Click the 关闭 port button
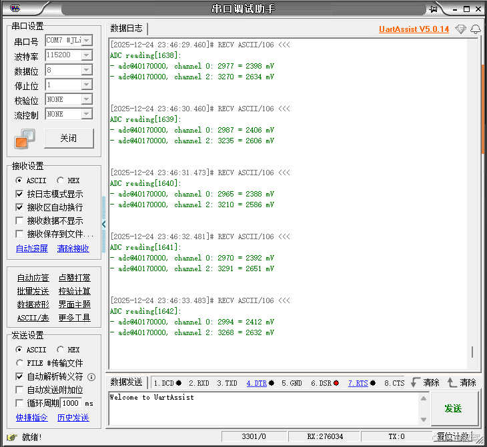The height and width of the screenshot is (447, 487). (x=69, y=139)
